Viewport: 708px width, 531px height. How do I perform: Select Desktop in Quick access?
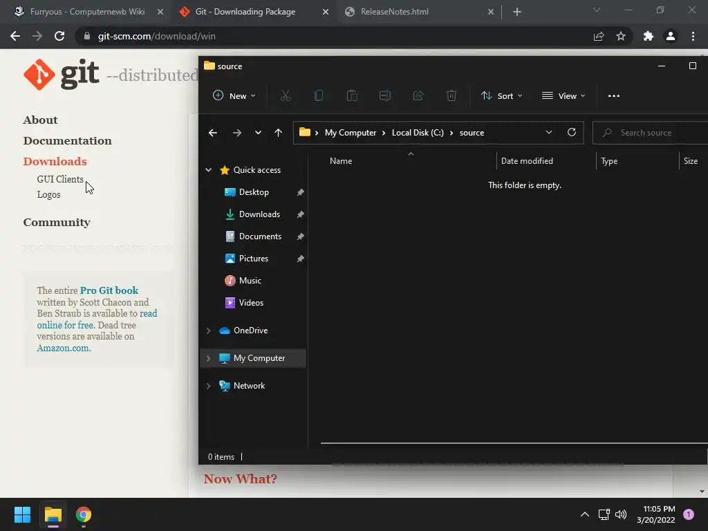(x=253, y=192)
